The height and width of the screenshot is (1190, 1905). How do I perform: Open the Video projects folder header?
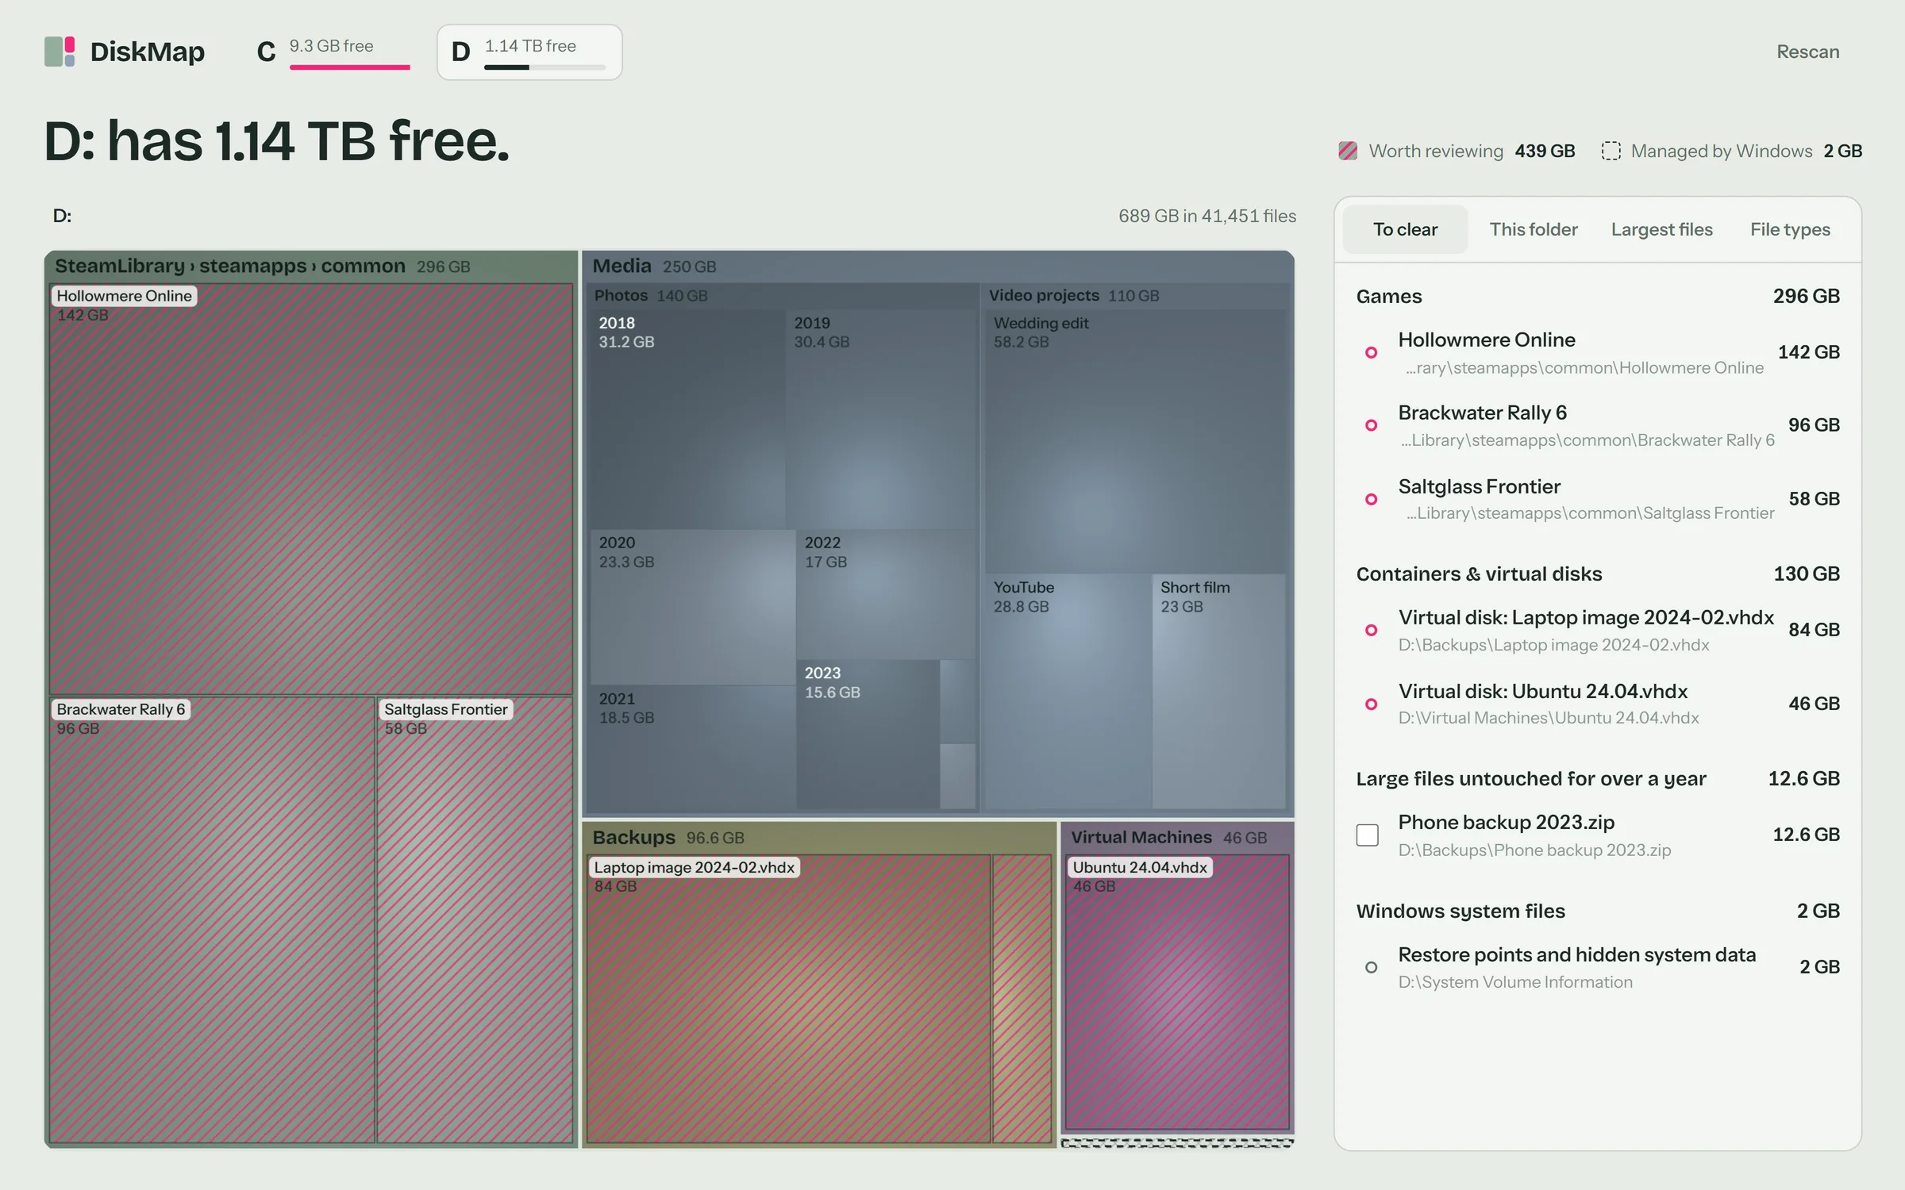(1135, 295)
